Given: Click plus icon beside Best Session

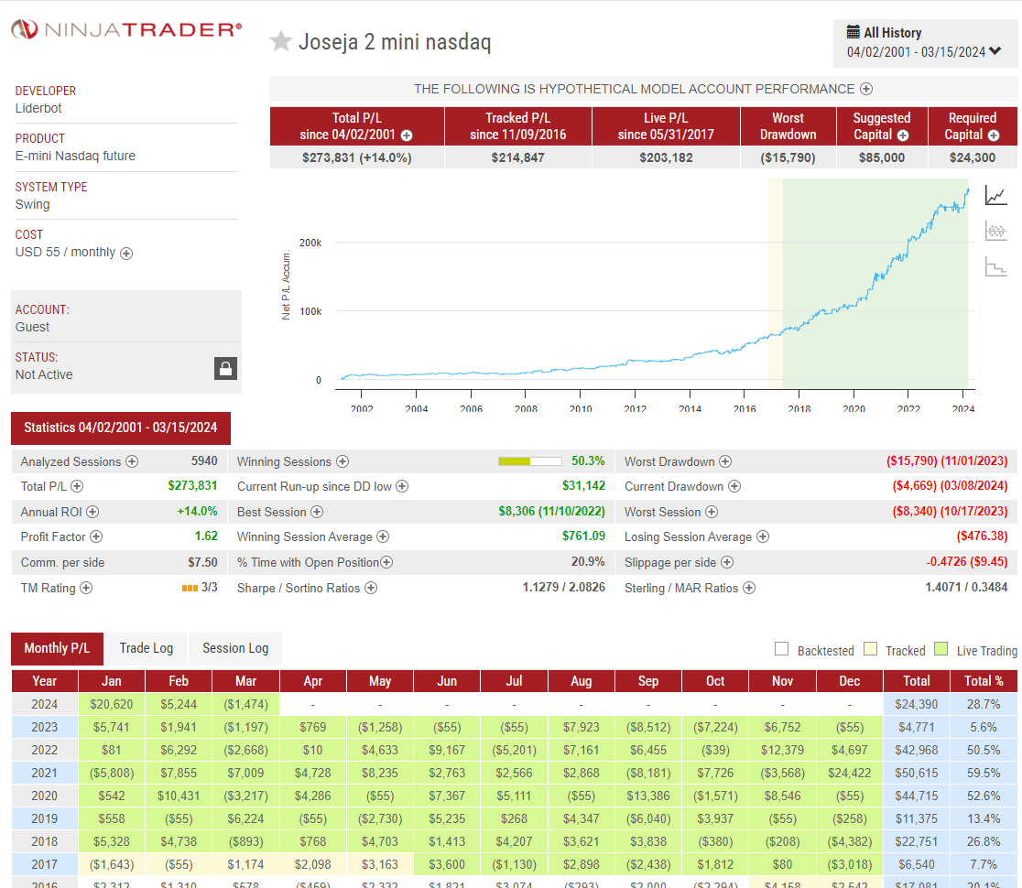Looking at the screenshot, I should click(x=317, y=512).
